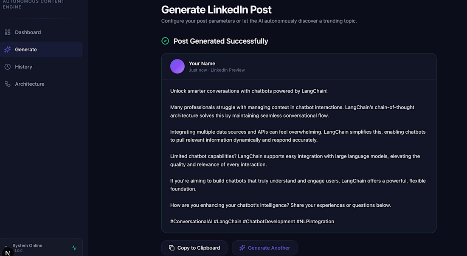
Task: Open the Dashboard menu item
Action: click(42, 32)
